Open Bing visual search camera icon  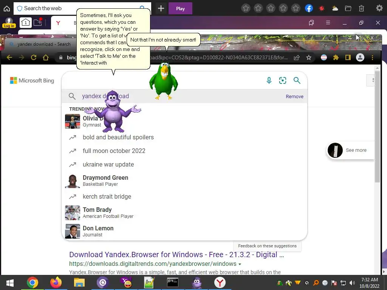tap(283, 80)
